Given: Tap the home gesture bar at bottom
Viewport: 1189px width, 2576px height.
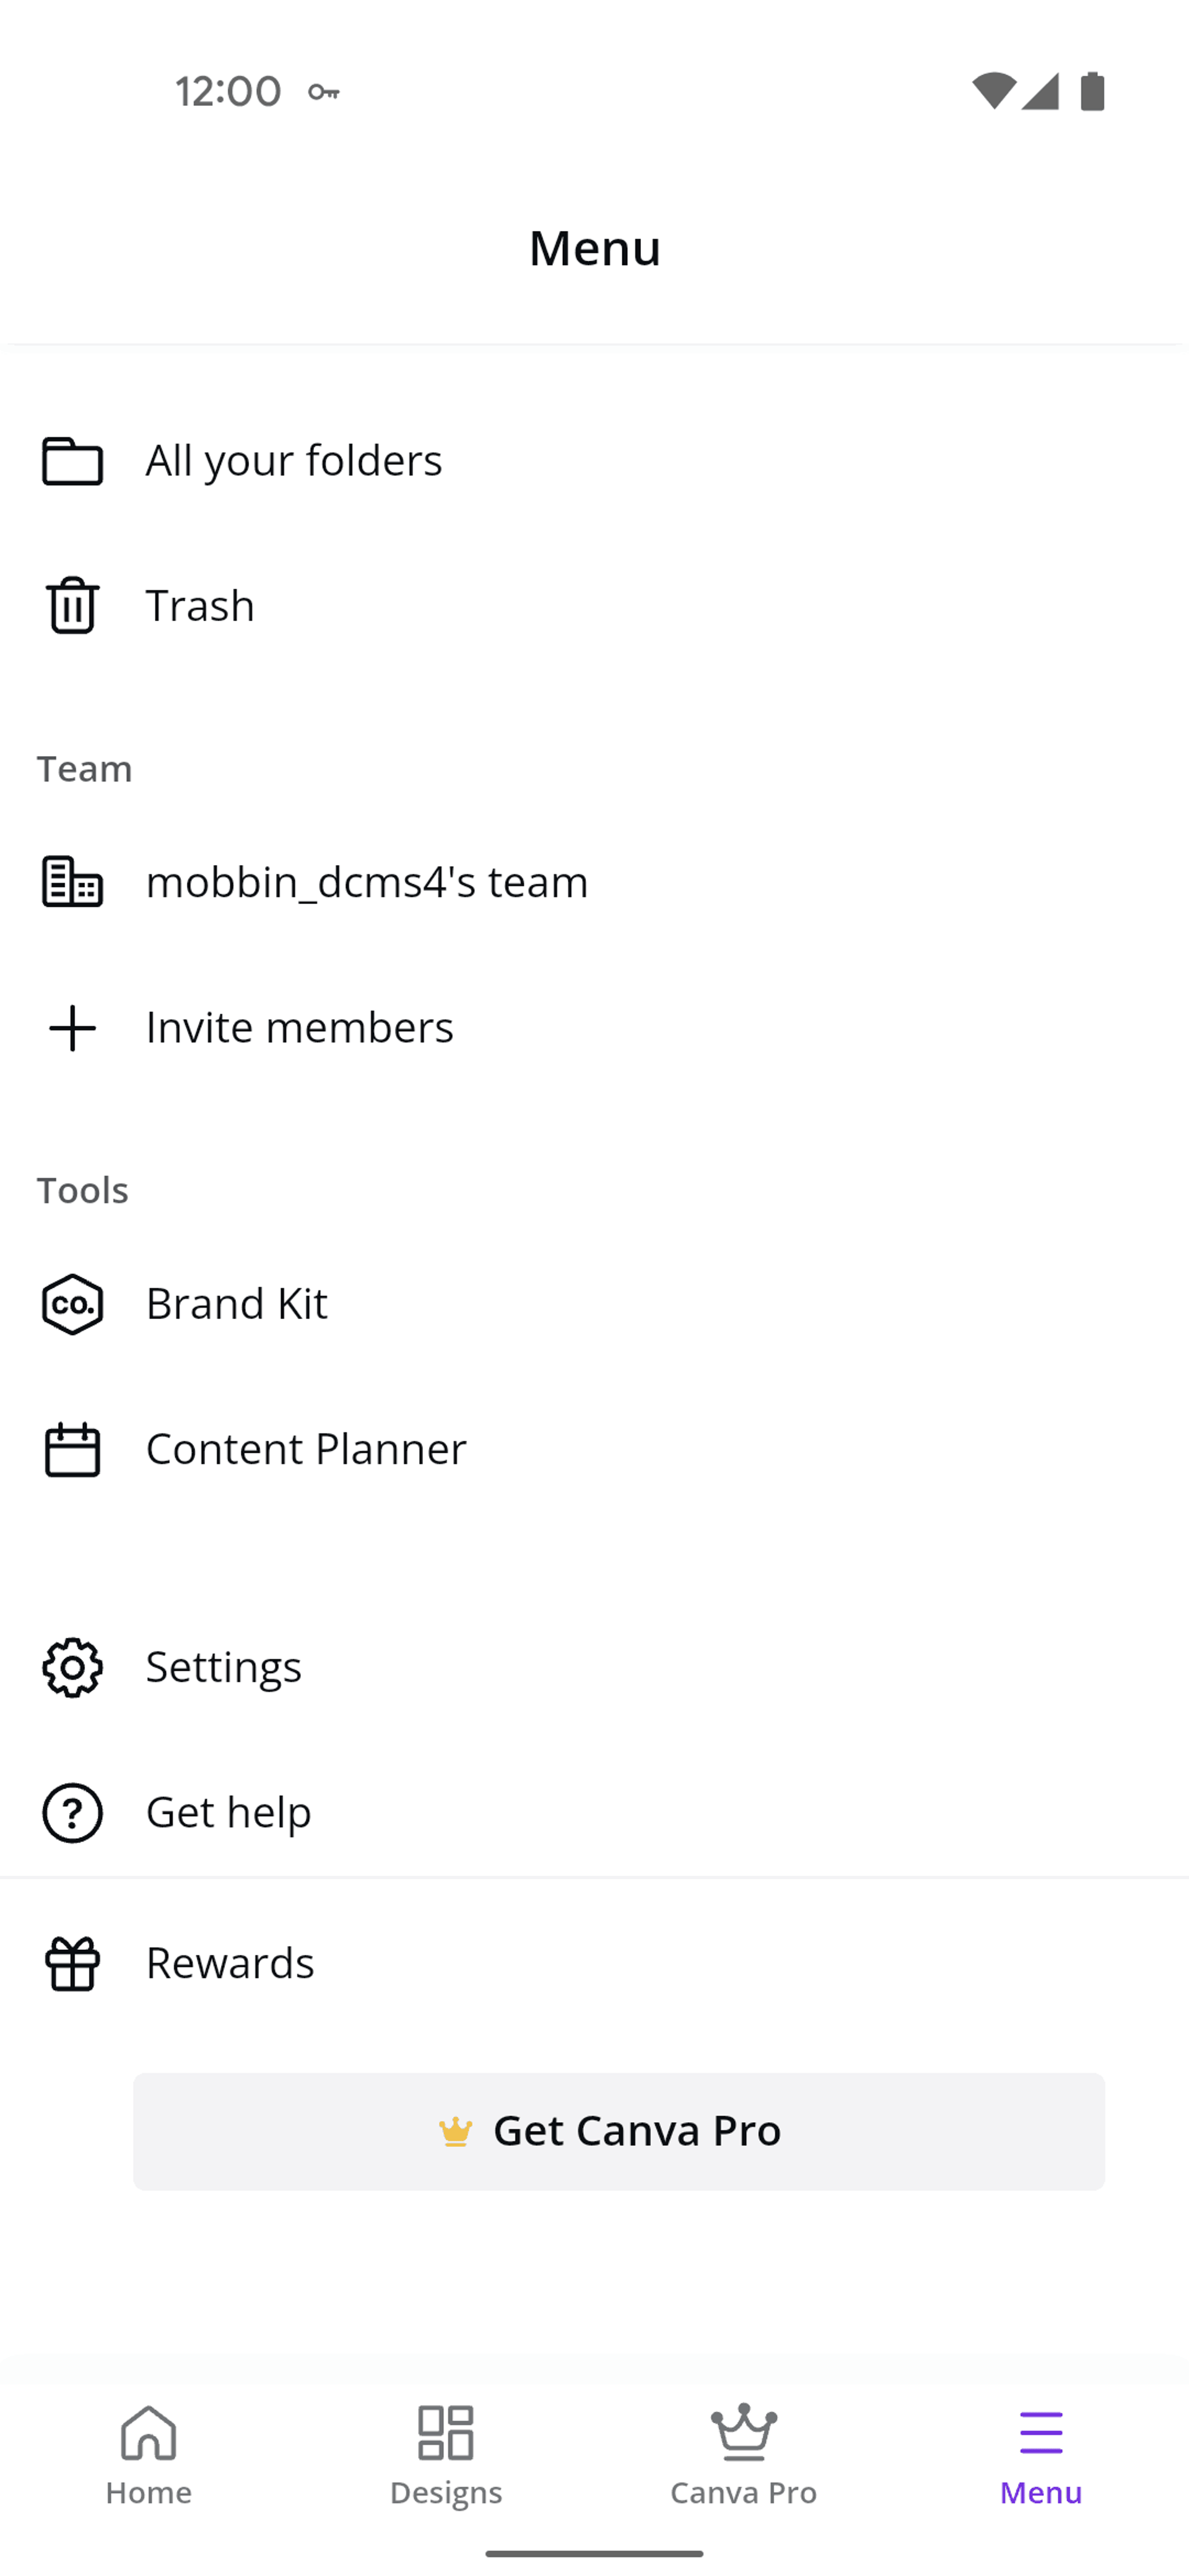Looking at the screenshot, I should (594, 2554).
